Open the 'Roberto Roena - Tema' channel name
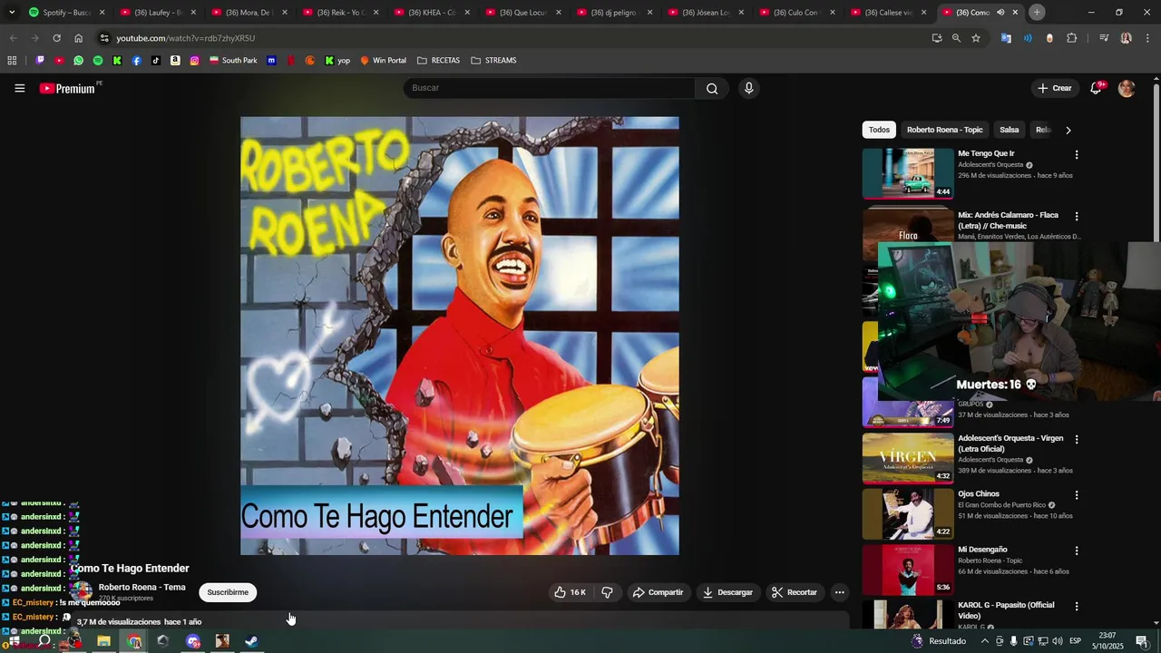 point(141,587)
